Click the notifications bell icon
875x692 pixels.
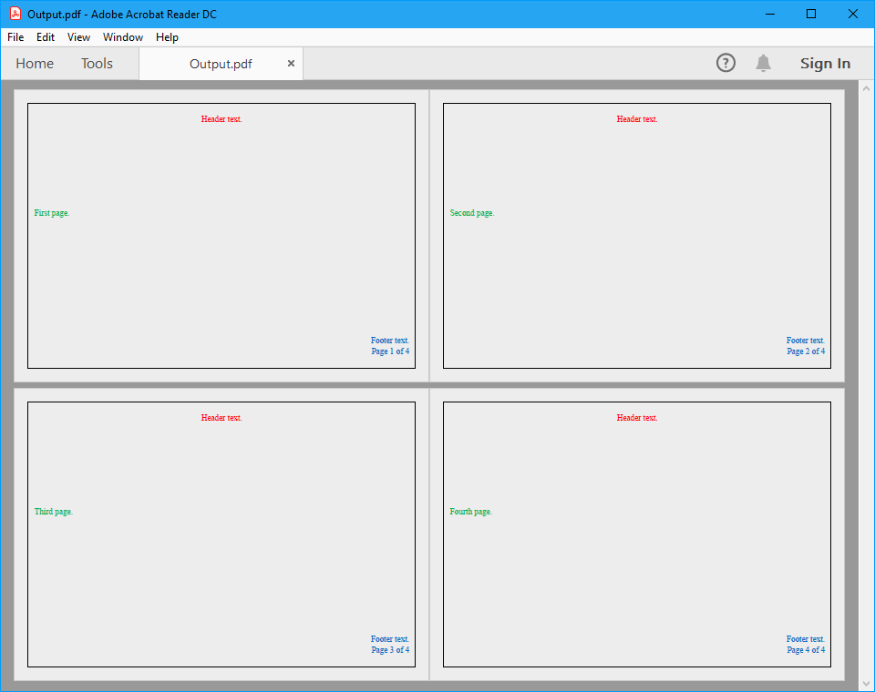pos(763,63)
